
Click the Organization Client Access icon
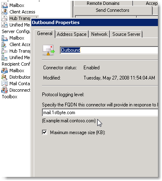pos(4,12)
